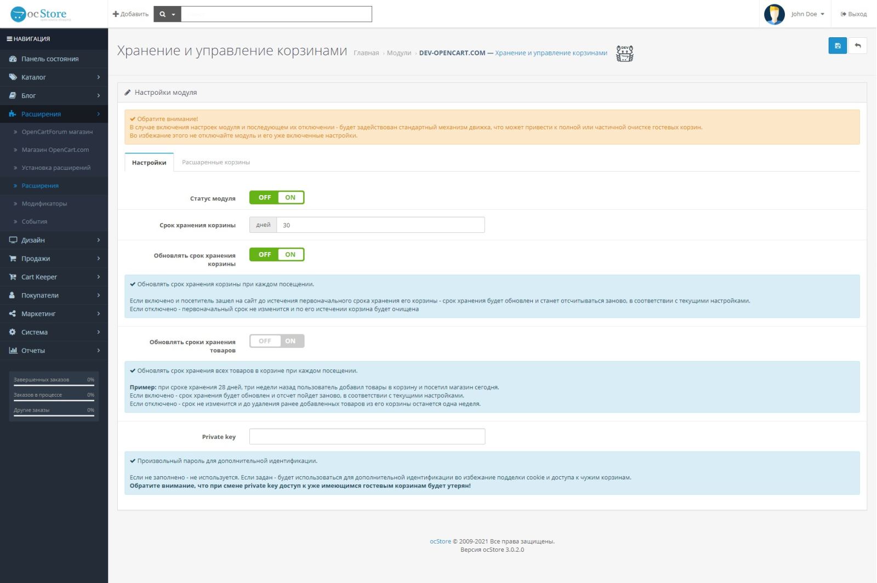This screenshot has height=583, width=877.
Task: Expand the Cart Keeper menu
Action: click(x=54, y=277)
